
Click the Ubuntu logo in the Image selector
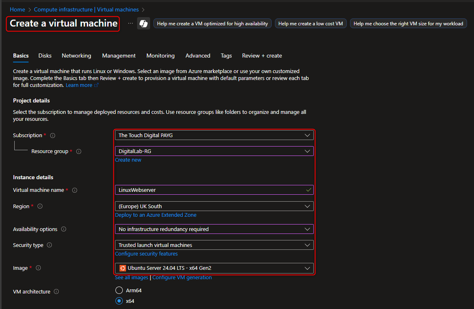(x=122, y=268)
